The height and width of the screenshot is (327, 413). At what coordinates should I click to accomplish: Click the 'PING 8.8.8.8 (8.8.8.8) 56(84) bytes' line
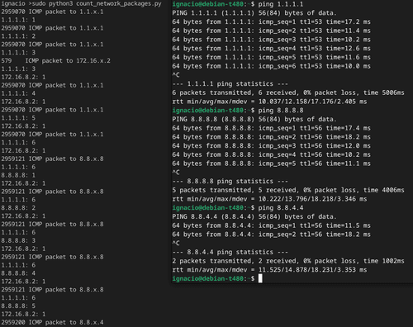pyautogui.click(x=254, y=119)
